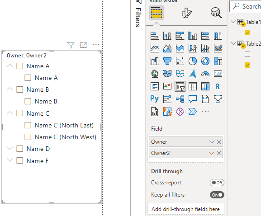
Task: Open Get more visuals ellipsis
Action: pyautogui.click(x=205, y=111)
